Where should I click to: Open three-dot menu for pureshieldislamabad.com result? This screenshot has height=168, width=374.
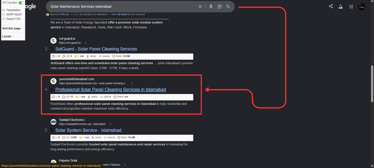[132, 83]
